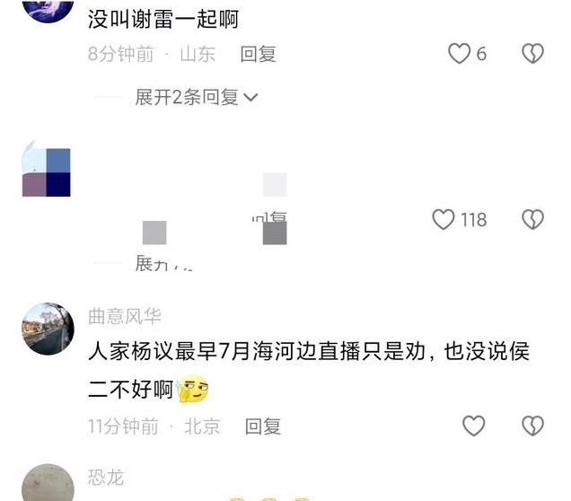Open the 恐龙 username profile

point(106,478)
